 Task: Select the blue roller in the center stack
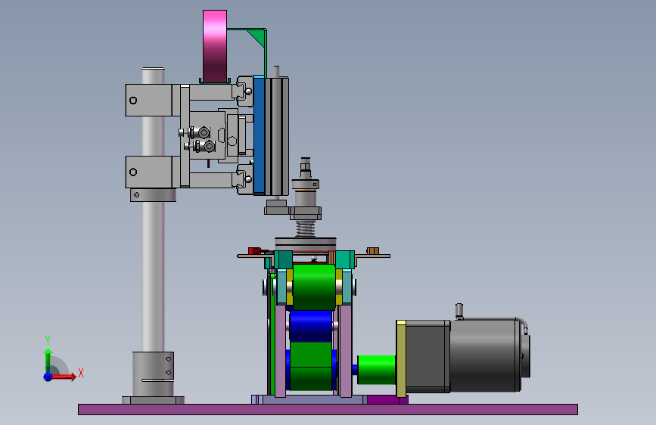click(311, 326)
